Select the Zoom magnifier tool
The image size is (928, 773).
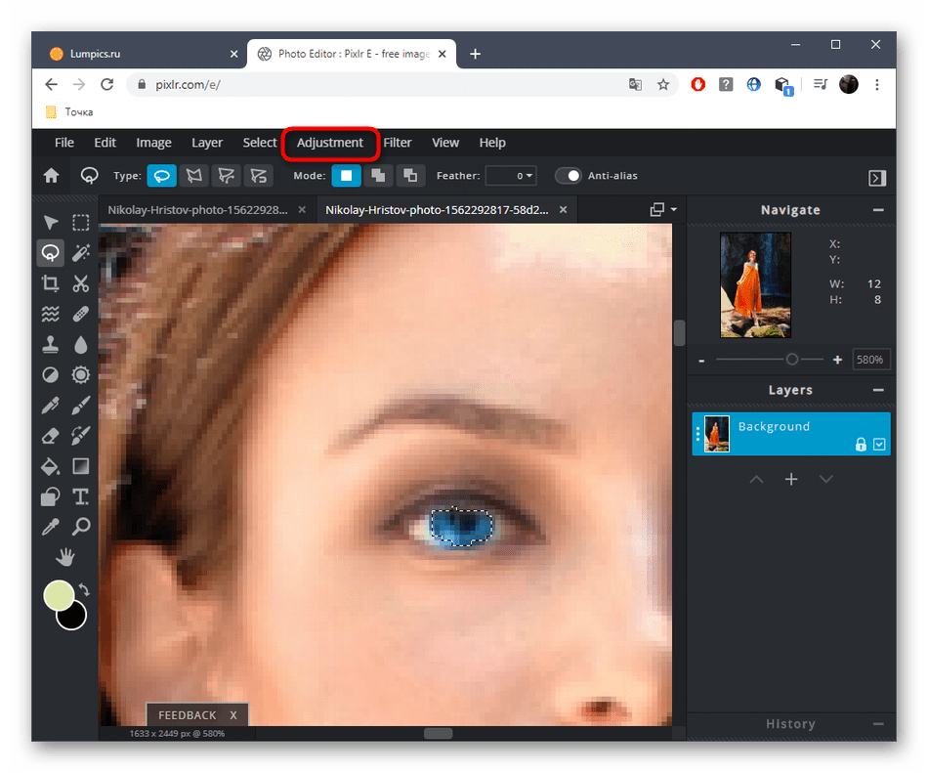click(81, 527)
